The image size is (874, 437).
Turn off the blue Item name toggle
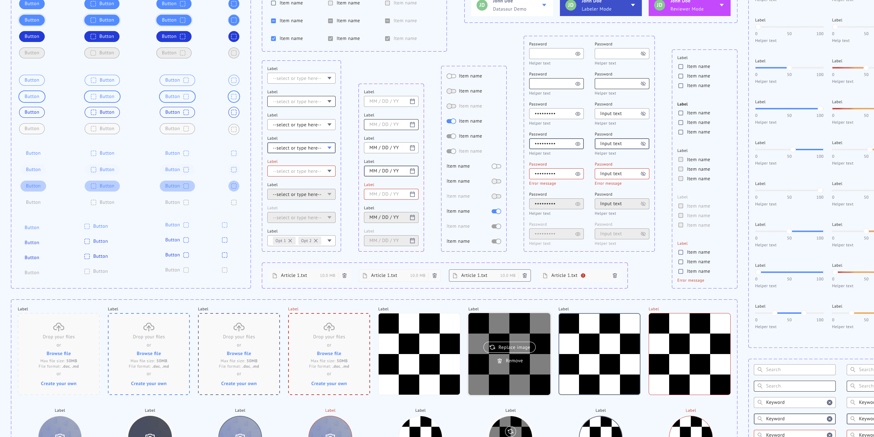pos(451,121)
